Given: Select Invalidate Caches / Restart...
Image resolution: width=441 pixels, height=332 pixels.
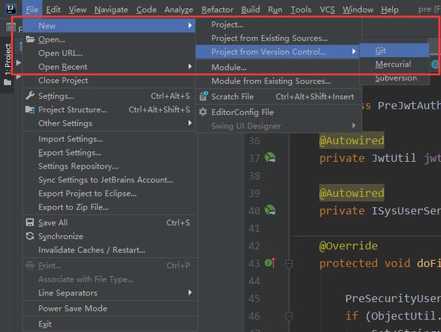Looking at the screenshot, I should point(109,250).
